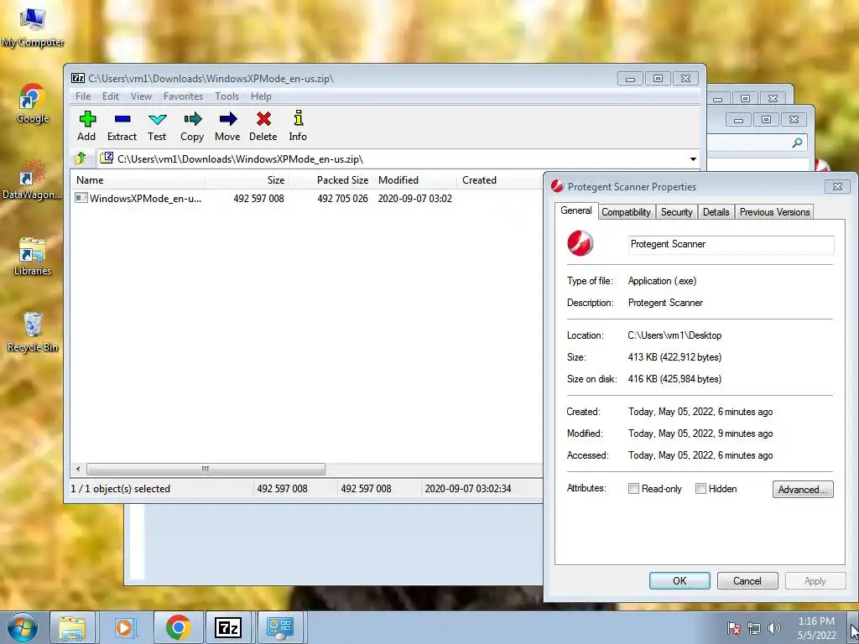Open the File menu
This screenshot has width=859, height=644.
(x=83, y=96)
